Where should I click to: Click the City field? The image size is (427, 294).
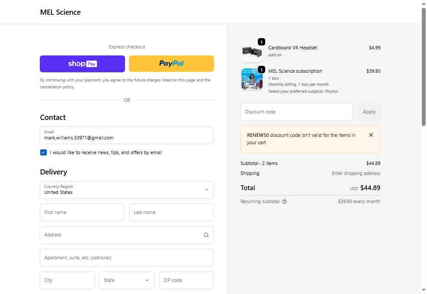pos(67,280)
